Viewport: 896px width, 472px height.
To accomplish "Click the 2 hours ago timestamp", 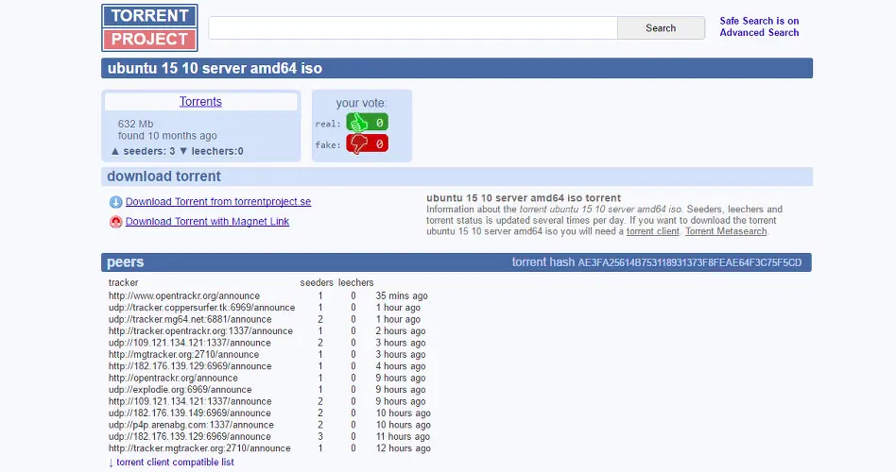I will tap(400, 331).
